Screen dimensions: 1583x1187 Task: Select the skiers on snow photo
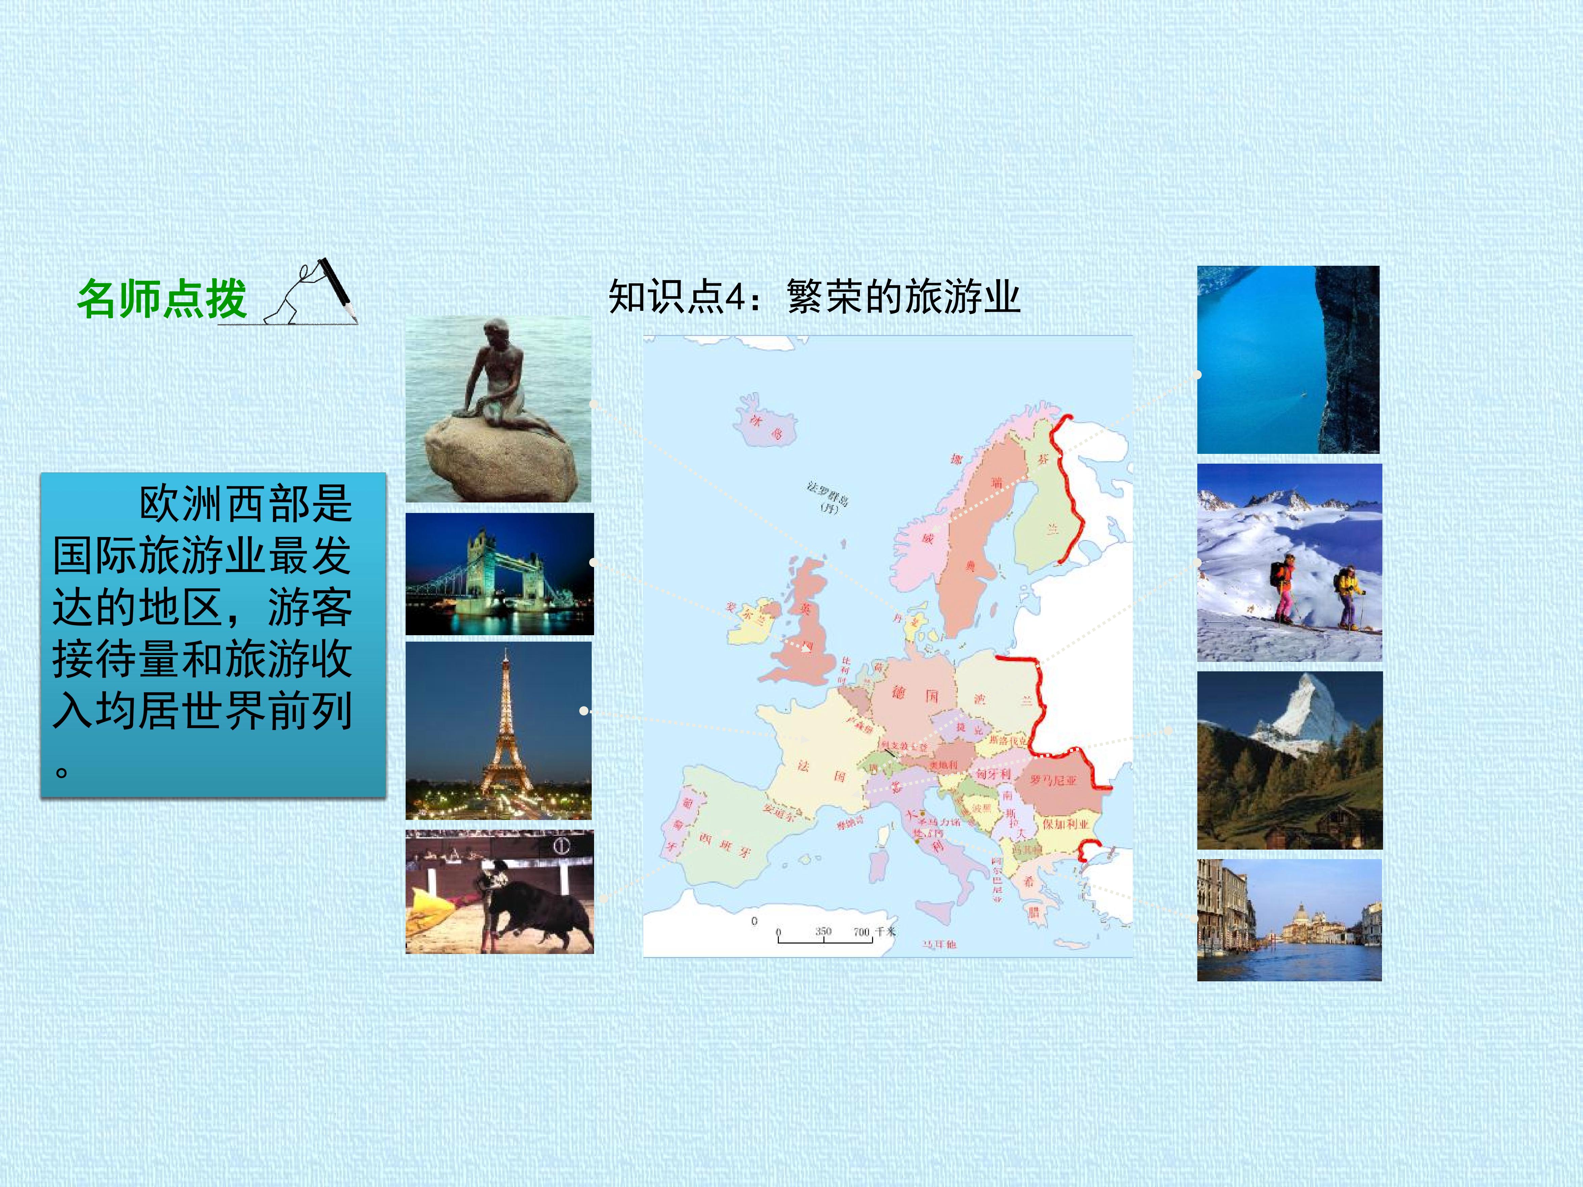tap(1290, 562)
